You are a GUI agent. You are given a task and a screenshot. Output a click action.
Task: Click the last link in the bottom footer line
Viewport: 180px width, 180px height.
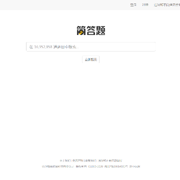pos(134,166)
